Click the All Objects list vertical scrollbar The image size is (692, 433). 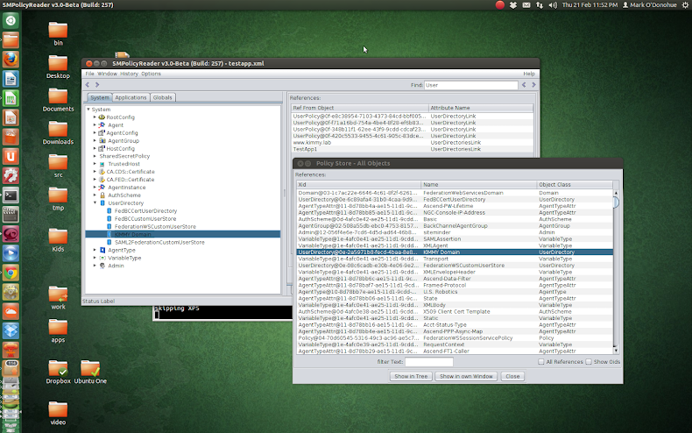tap(616, 203)
